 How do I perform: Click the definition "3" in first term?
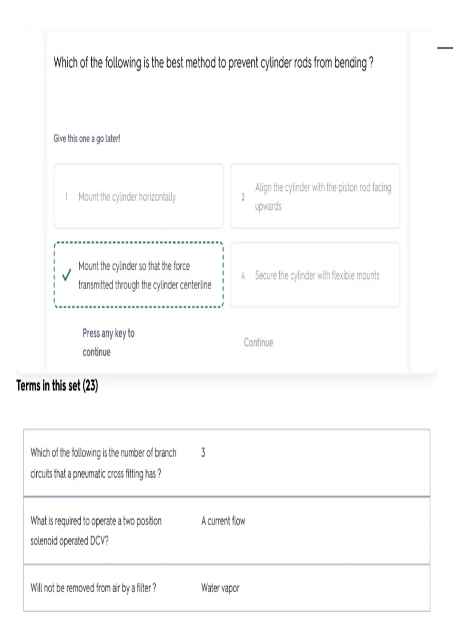click(x=203, y=452)
